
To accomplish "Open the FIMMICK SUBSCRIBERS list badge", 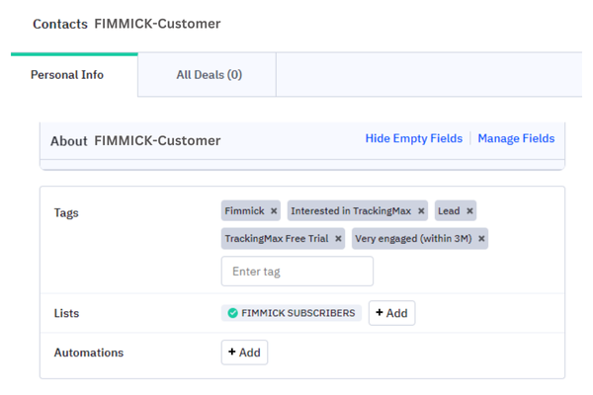I will (292, 313).
